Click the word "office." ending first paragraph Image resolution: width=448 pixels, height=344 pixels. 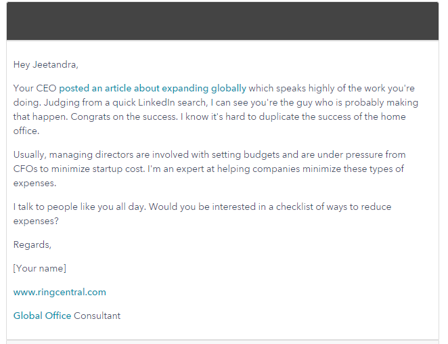pos(26,131)
